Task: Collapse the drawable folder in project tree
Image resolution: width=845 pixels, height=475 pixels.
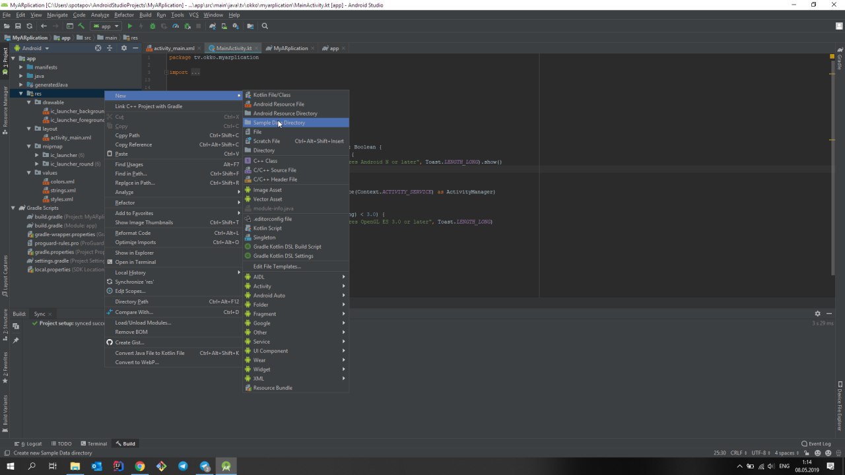Action: pyautogui.click(x=29, y=102)
